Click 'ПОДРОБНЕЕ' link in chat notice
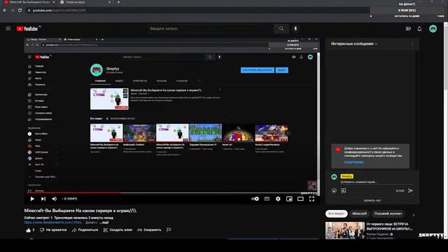This screenshot has height=252, width=448. (353, 162)
